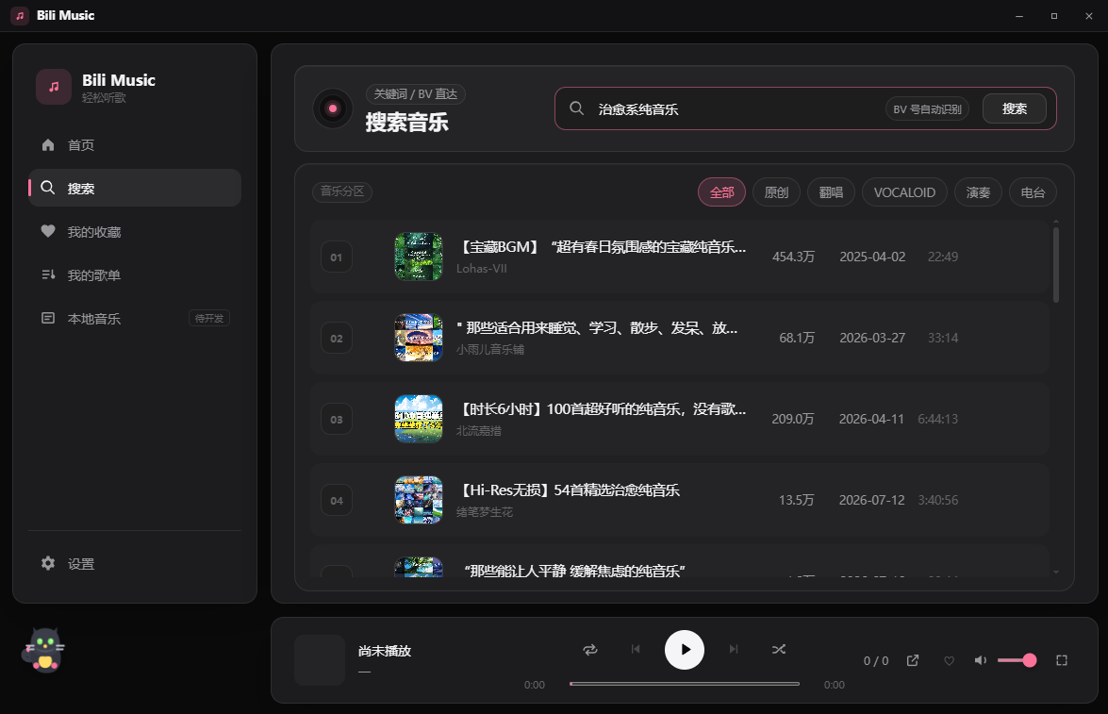Screen dimensions: 1108x714
Task: Click the 01 index badge
Action: pyautogui.click(x=337, y=257)
